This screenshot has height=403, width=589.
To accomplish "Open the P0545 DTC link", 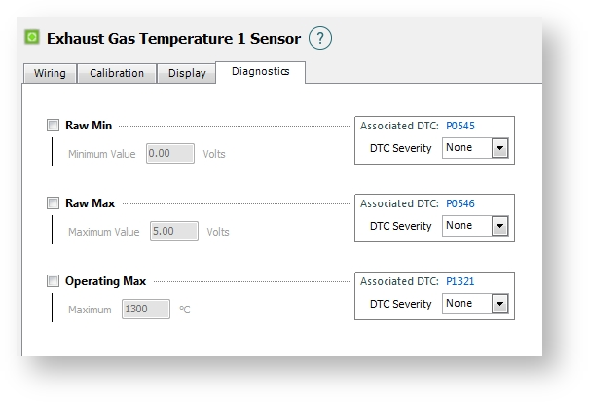I will (460, 126).
